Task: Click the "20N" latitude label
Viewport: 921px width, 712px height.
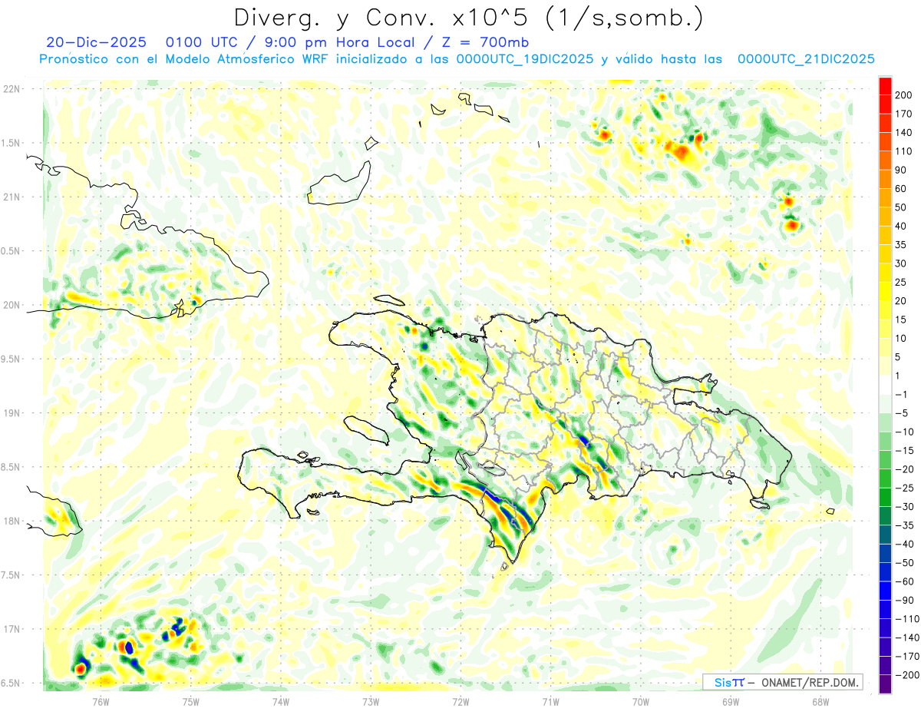Action: [x=12, y=305]
